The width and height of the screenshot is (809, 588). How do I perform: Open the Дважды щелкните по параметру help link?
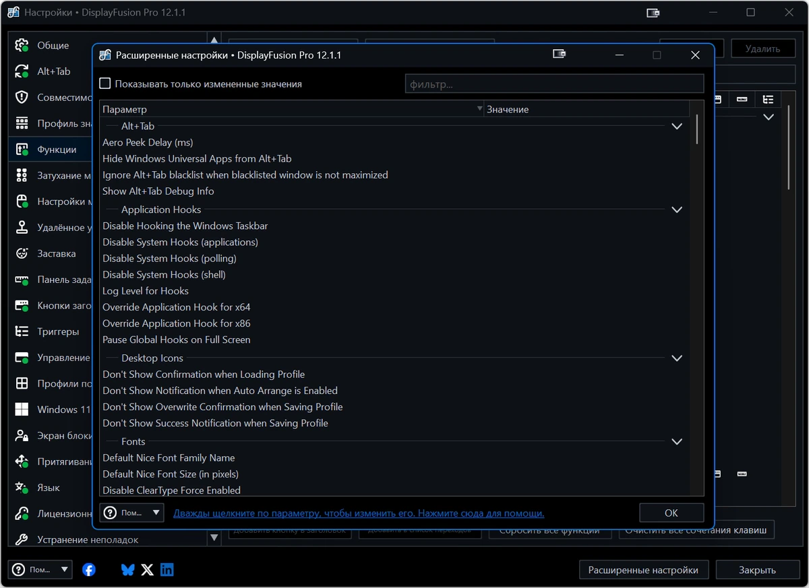pos(359,513)
